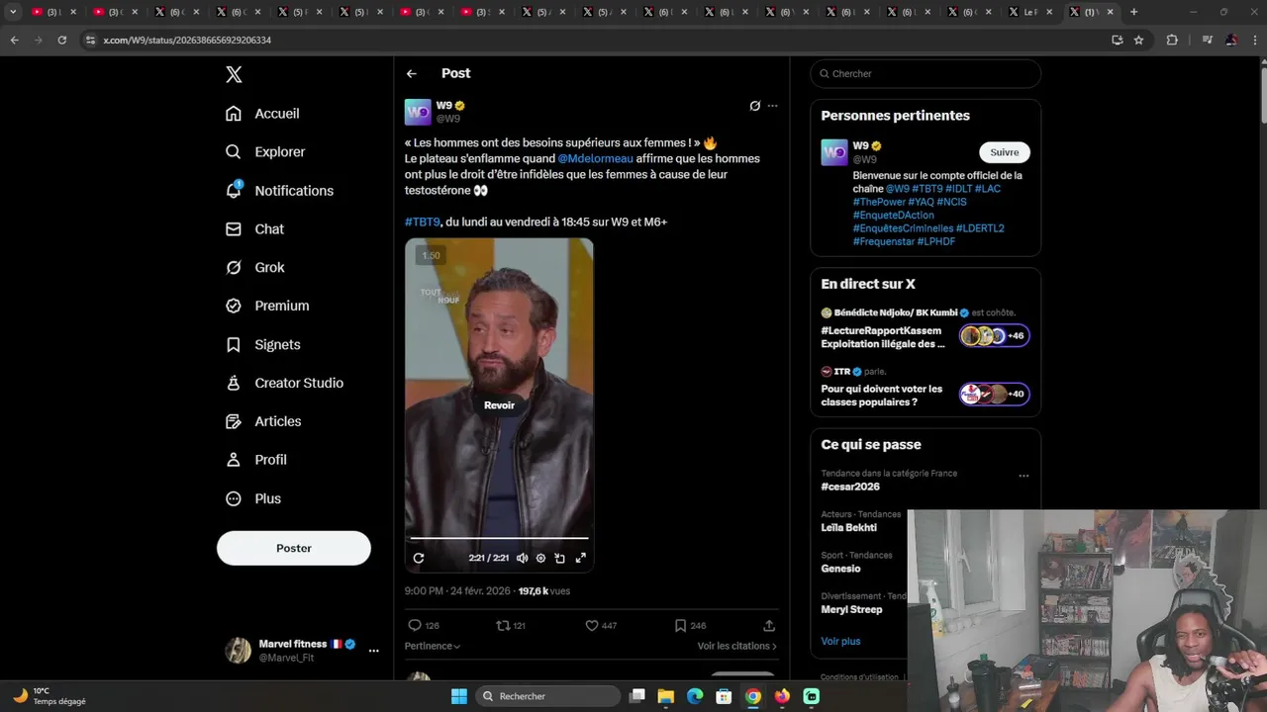Click the Poster button
The height and width of the screenshot is (712, 1267).
pos(294,548)
